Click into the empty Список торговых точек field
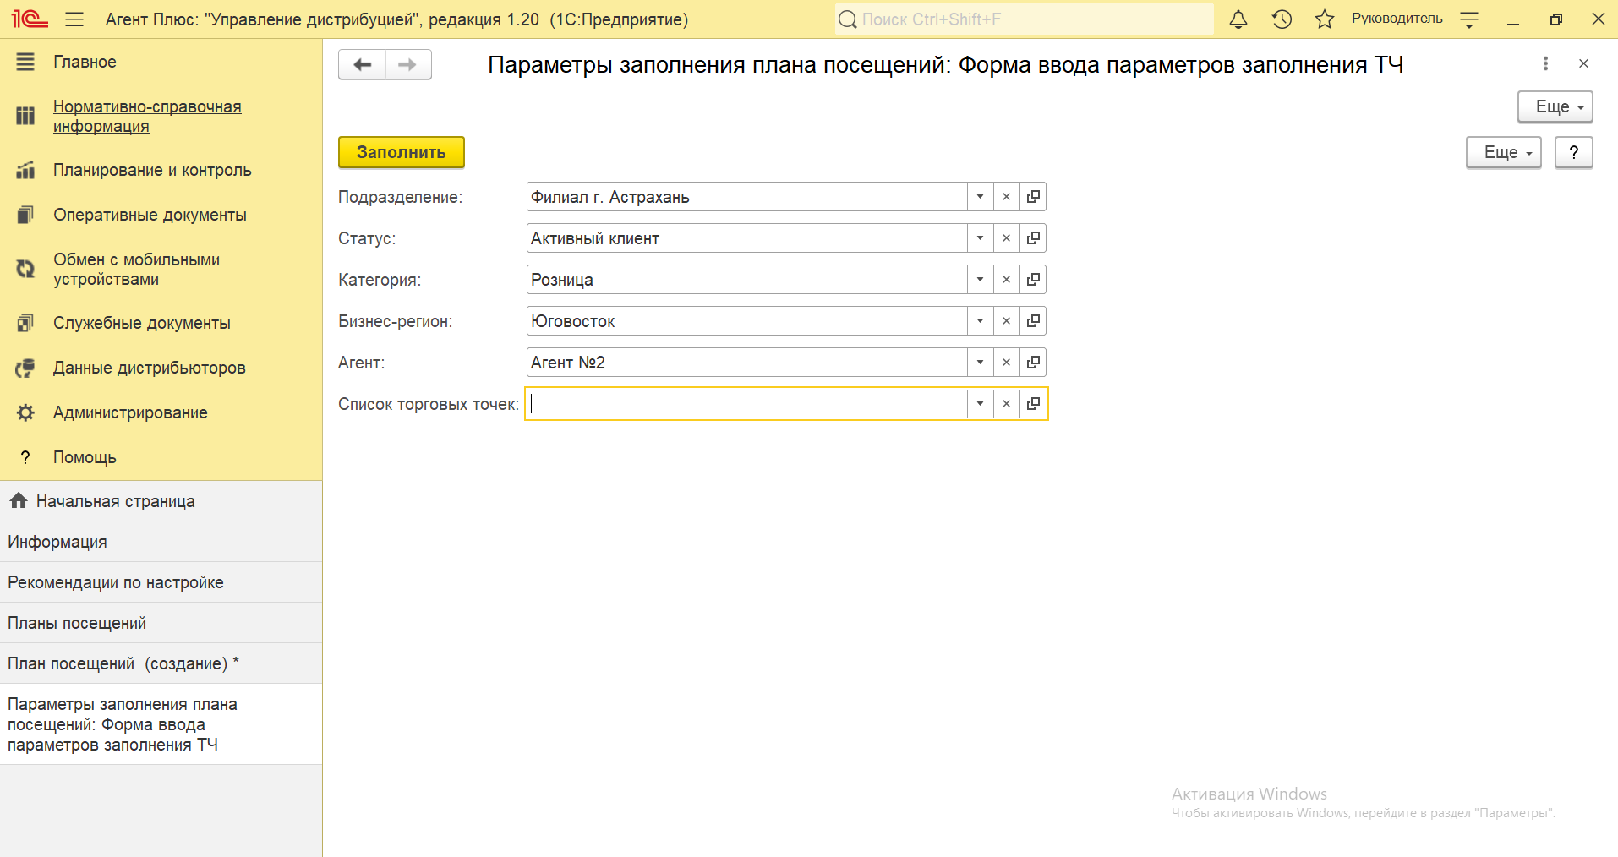 tap(746, 404)
